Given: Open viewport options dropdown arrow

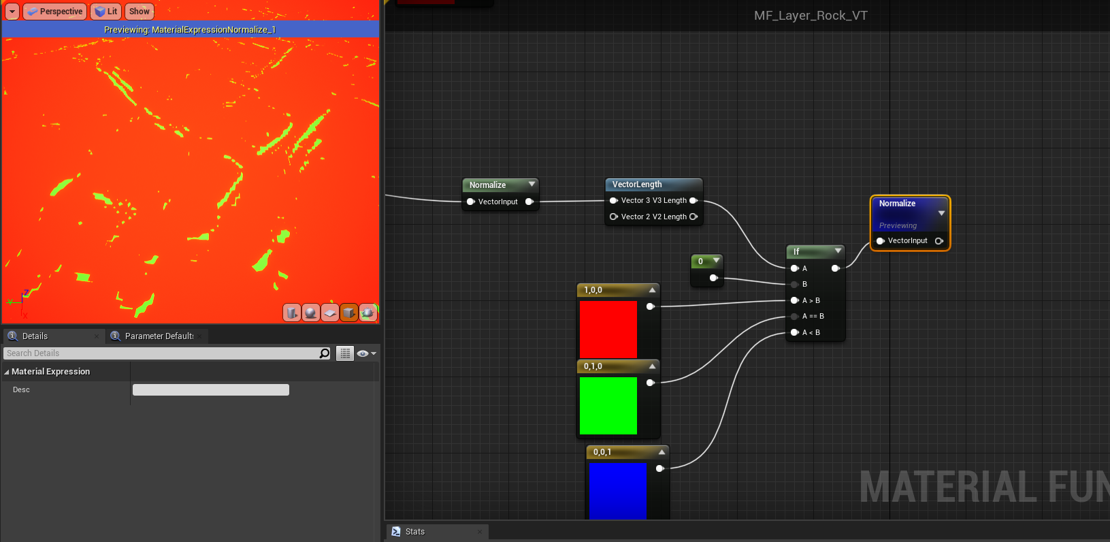Looking at the screenshot, I should click(12, 12).
